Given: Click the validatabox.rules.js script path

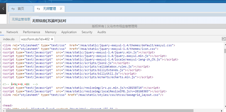Looking at the screenshot, I should pos(99,67).
